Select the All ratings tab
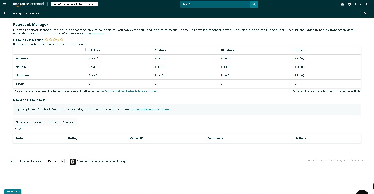The image size is (374, 194). tap(22, 122)
